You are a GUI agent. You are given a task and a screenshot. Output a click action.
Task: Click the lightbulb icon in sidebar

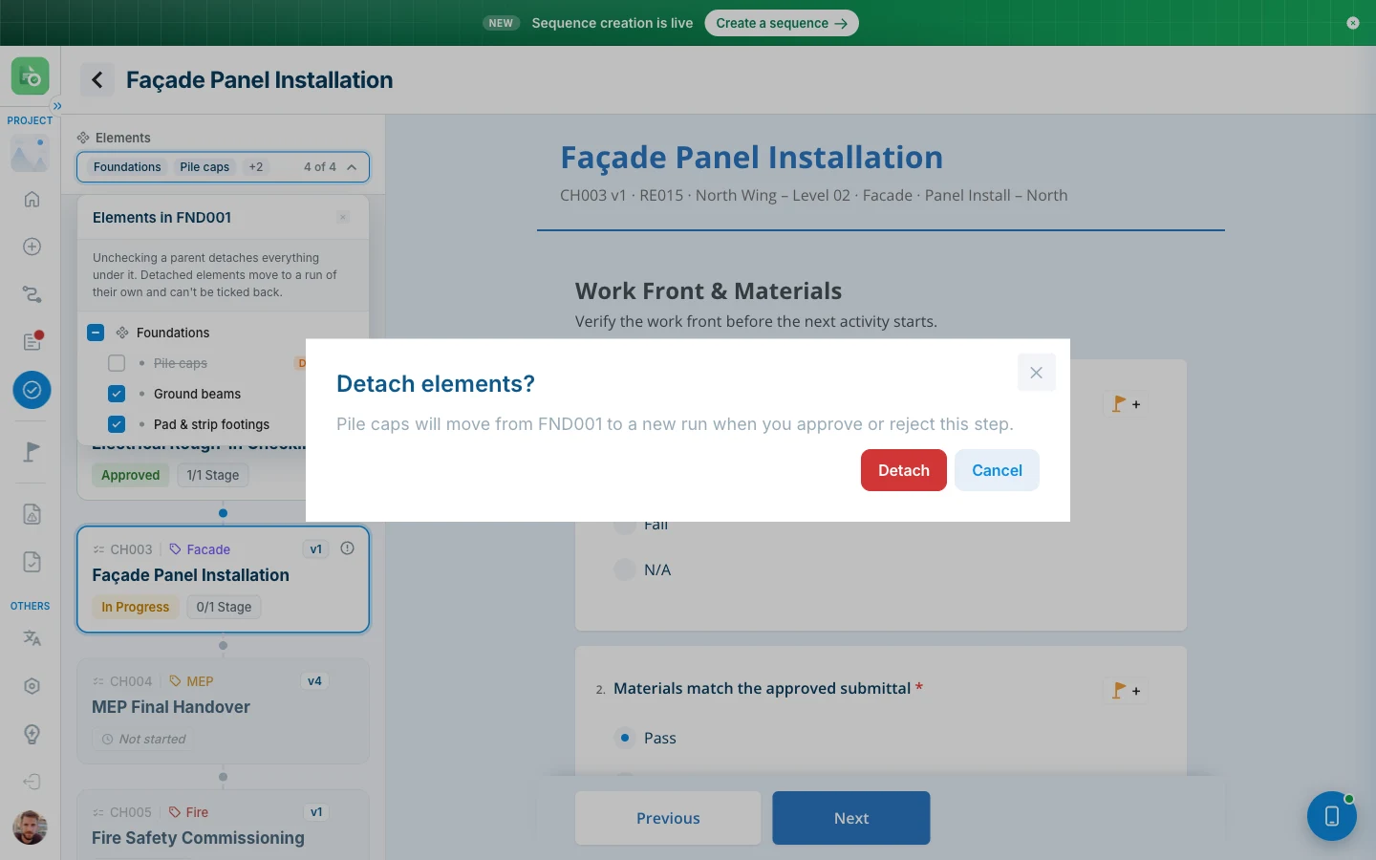coord(32,734)
